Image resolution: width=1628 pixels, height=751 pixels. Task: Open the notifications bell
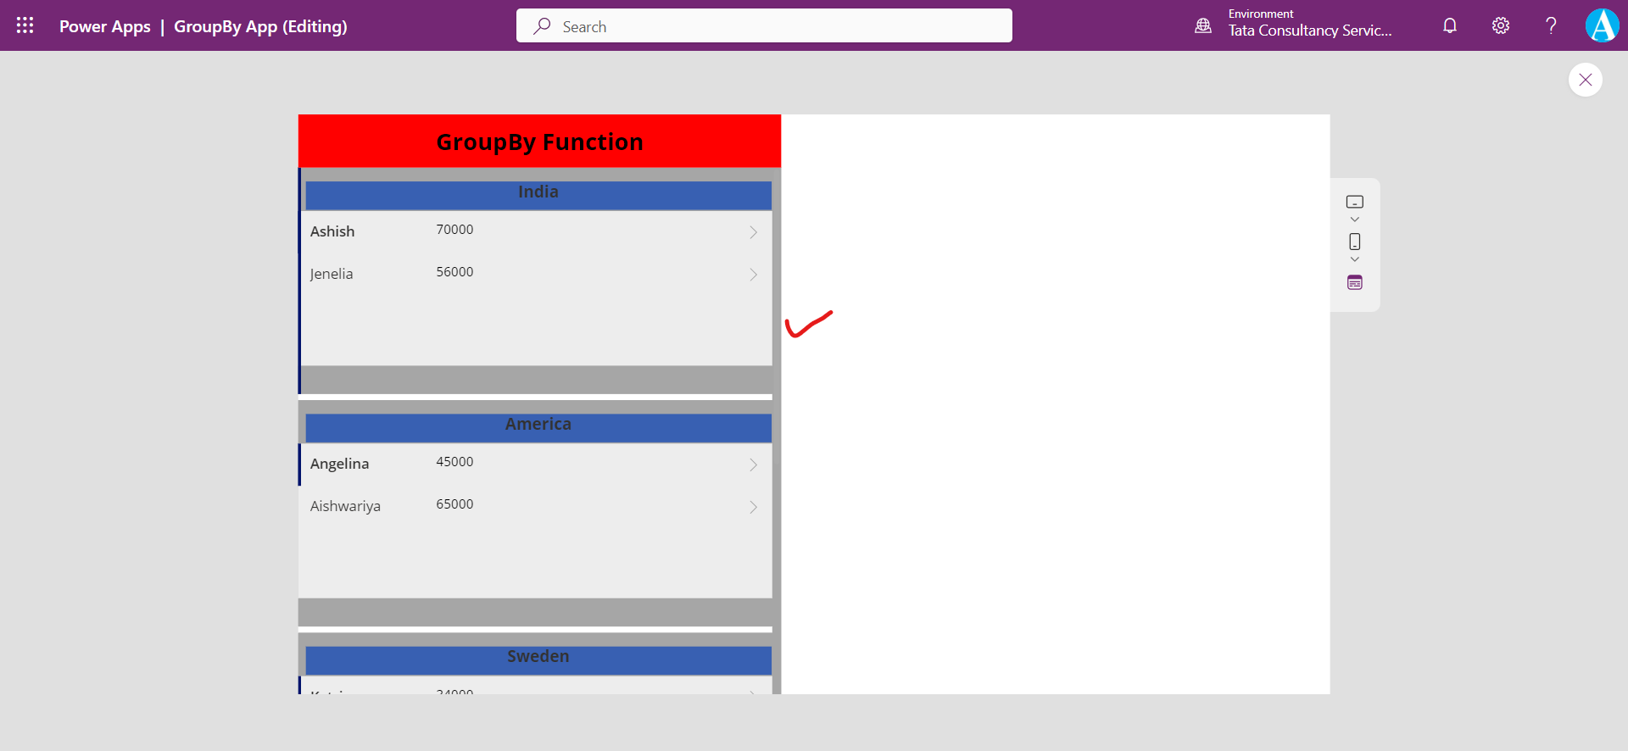pyautogui.click(x=1449, y=25)
